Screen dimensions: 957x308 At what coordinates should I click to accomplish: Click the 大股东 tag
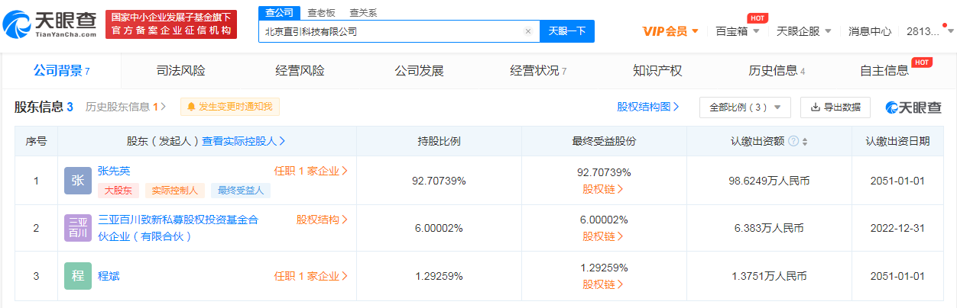118,190
